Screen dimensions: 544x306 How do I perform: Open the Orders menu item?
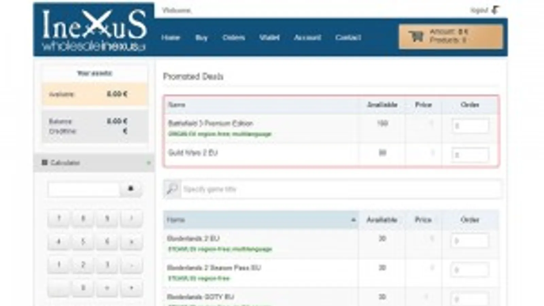(x=234, y=37)
